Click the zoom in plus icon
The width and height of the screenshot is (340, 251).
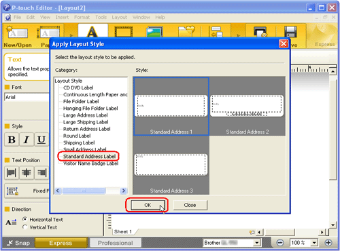click(x=328, y=243)
